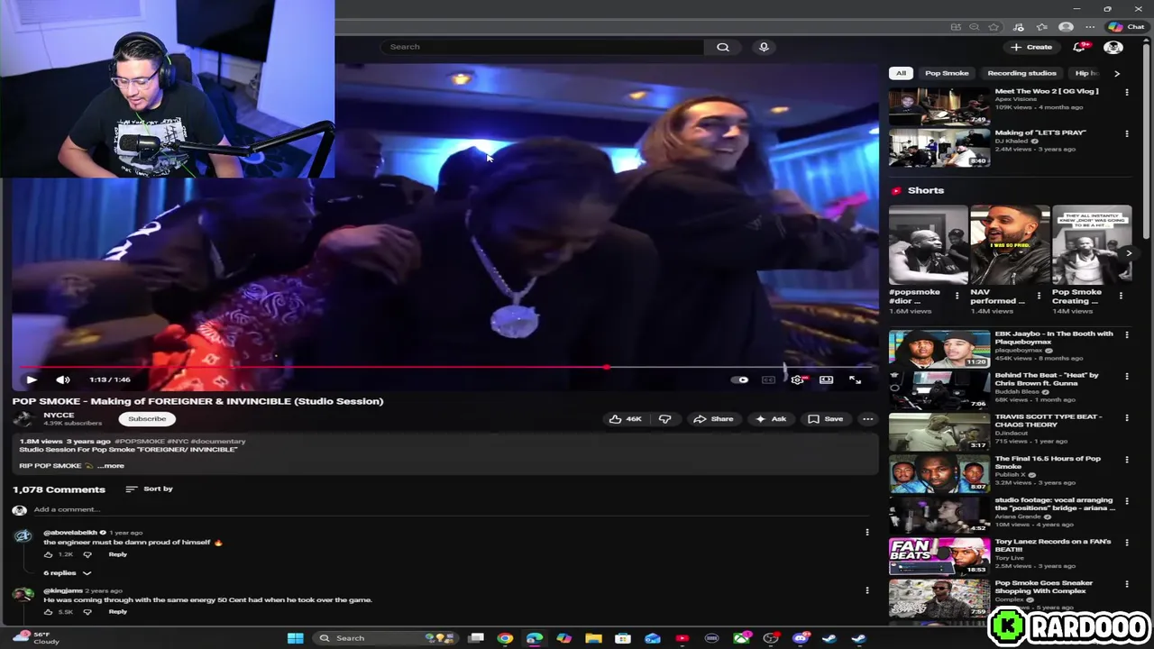
Task: Open options for the 'TRAVIS SCOTT TYPE BEAT' video
Action: [x=1126, y=417]
